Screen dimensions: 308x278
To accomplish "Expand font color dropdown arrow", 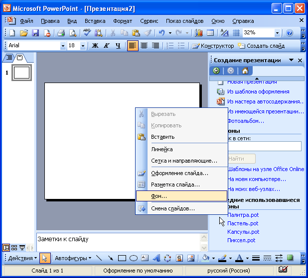I will point(247,258).
